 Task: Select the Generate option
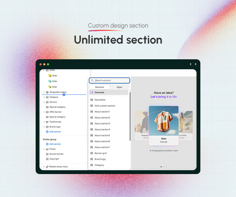(109, 92)
